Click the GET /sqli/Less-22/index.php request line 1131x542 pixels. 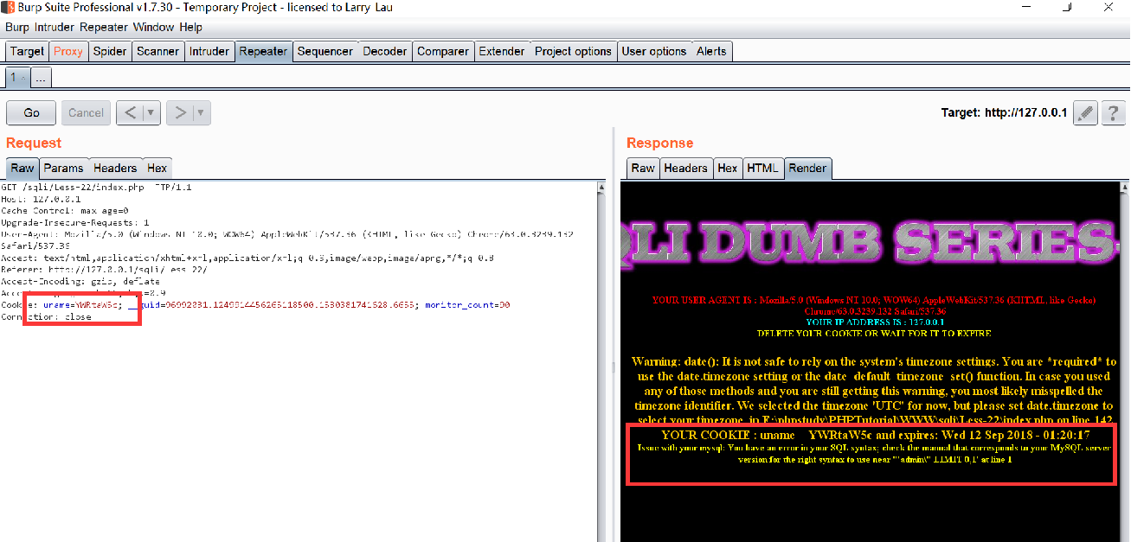(97, 187)
